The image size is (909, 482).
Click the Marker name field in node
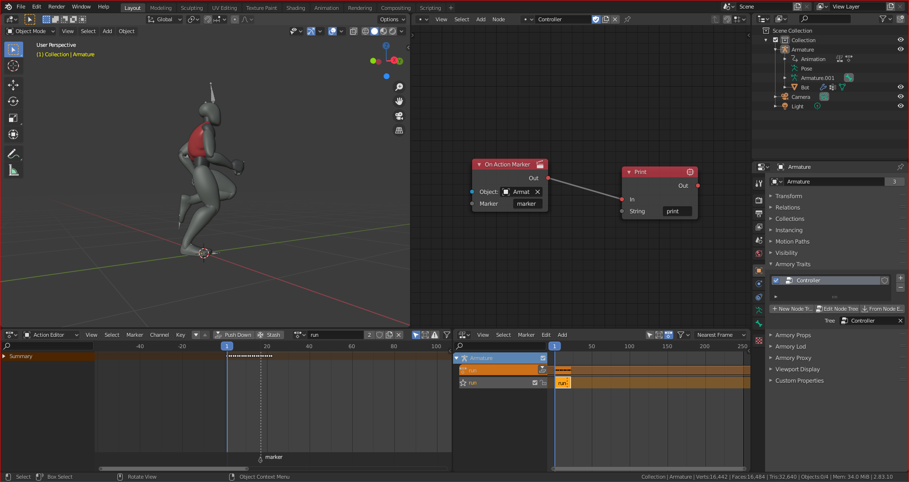pyautogui.click(x=527, y=204)
